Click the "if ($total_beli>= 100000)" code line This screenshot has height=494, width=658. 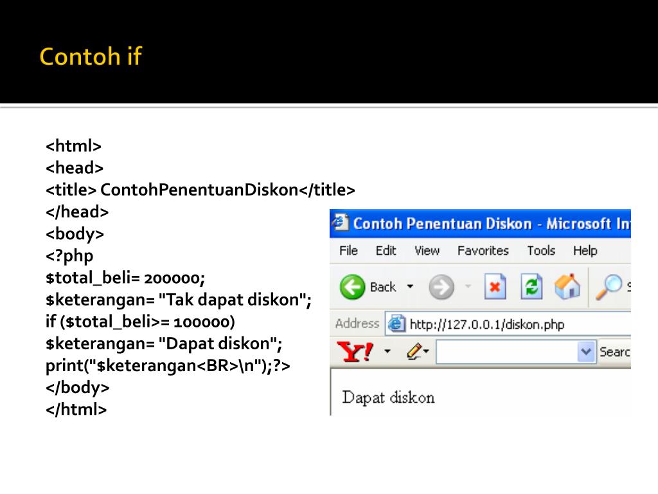tap(140, 322)
